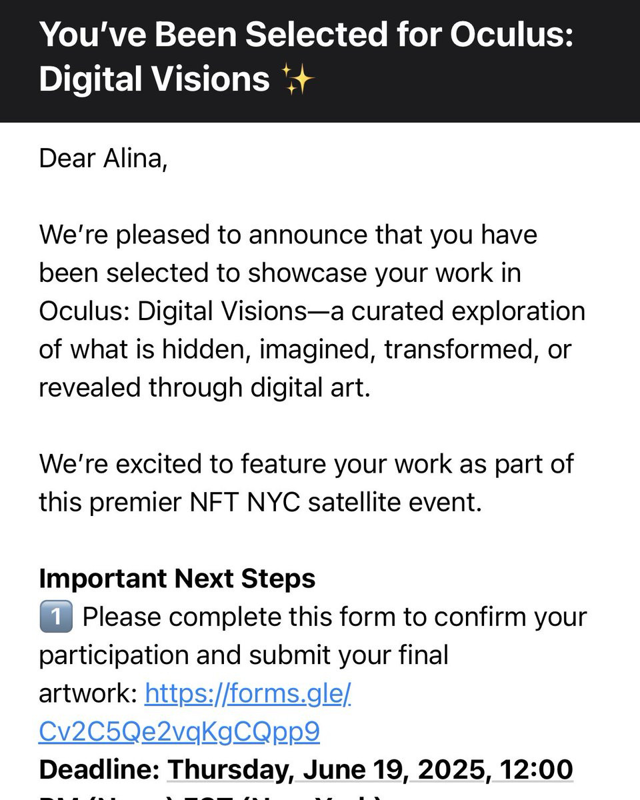Click the "You've Been Selected for Oculus:" subject line

(x=306, y=35)
